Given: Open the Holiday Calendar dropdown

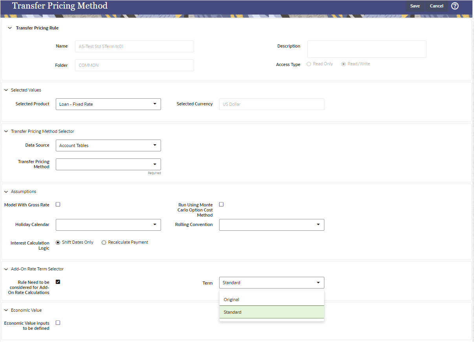Looking at the screenshot, I should click(155, 224).
